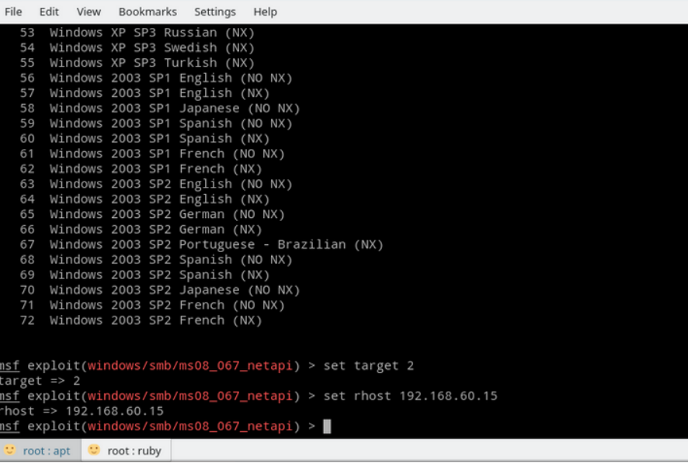Open the View menu

click(x=89, y=12)
